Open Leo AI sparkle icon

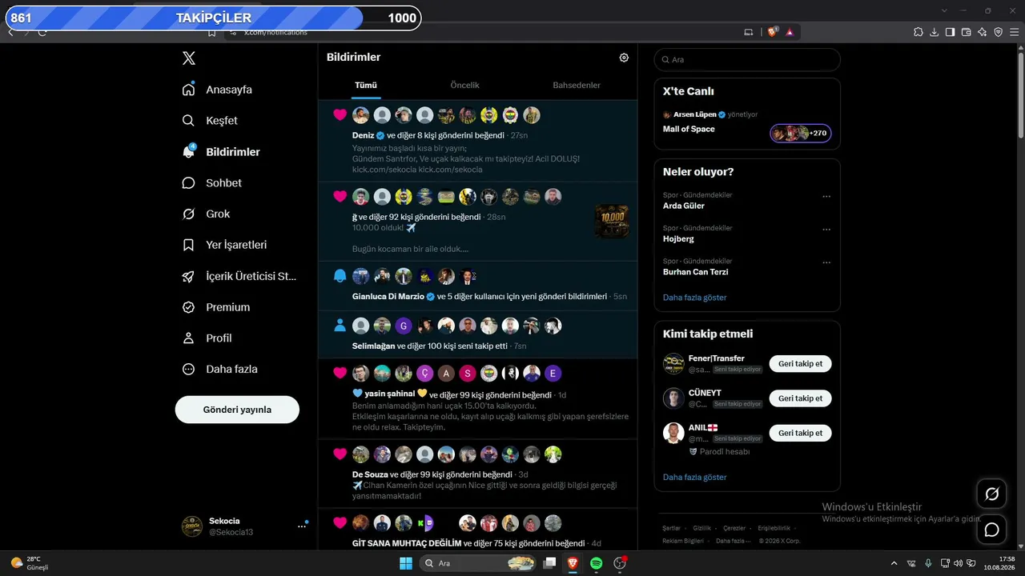(x=983, y=32)
